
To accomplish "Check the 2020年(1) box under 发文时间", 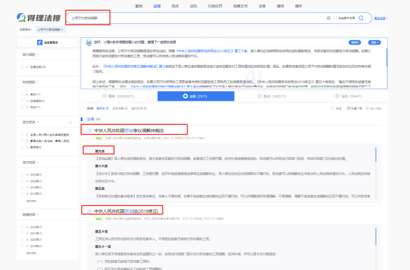I will pos(22,181).
